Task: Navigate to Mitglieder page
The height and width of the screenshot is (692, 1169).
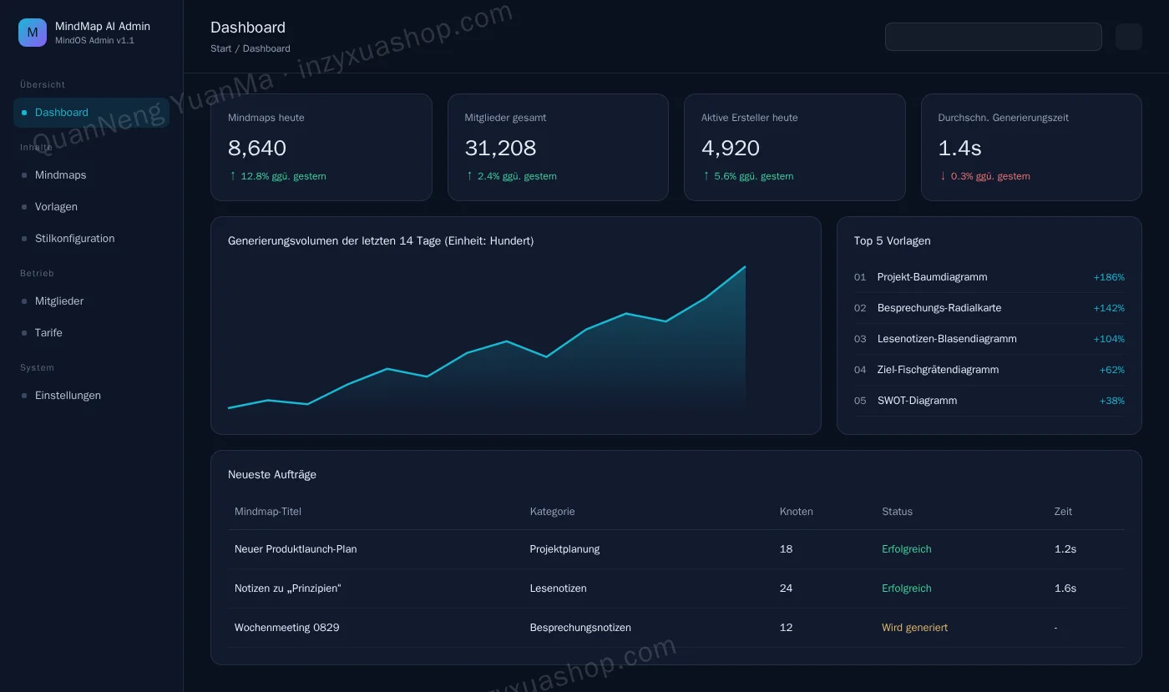Action: 91,301
